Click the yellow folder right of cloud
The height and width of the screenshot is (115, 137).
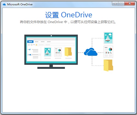point(108,65)
